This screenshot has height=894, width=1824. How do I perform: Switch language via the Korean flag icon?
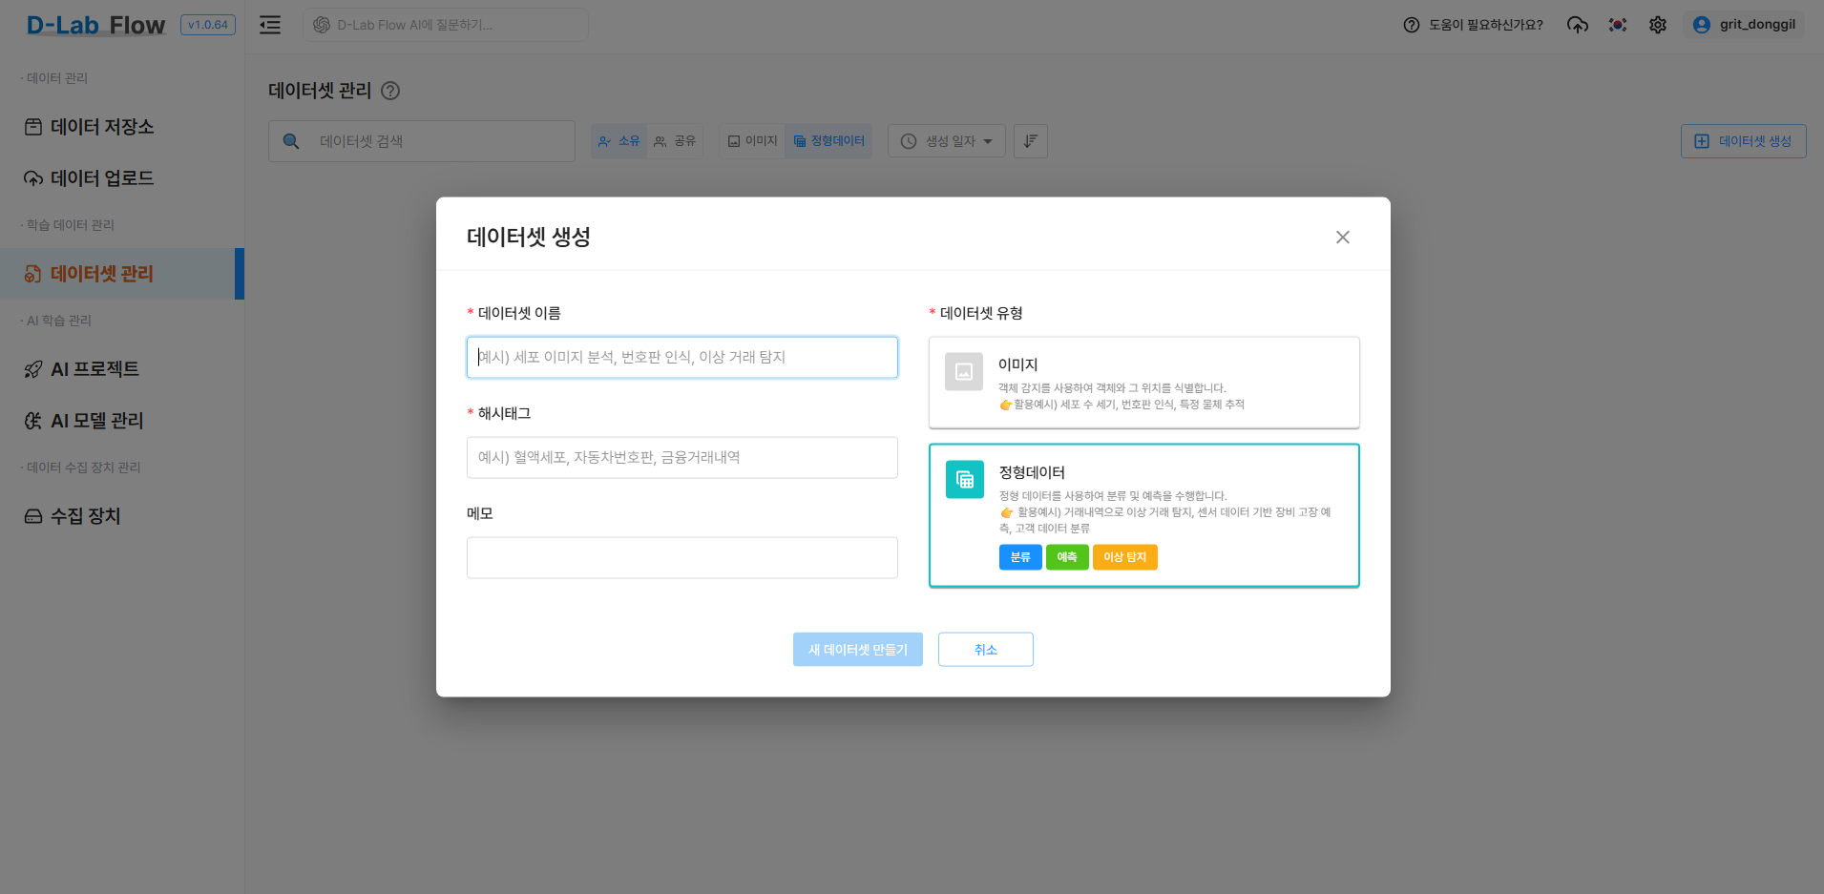(1617, 25)
